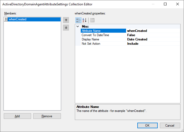Screen dimensions: 184x132
Task: Edit the Date Created display name value
Action: pyautogui.click(x=153, y=39)
